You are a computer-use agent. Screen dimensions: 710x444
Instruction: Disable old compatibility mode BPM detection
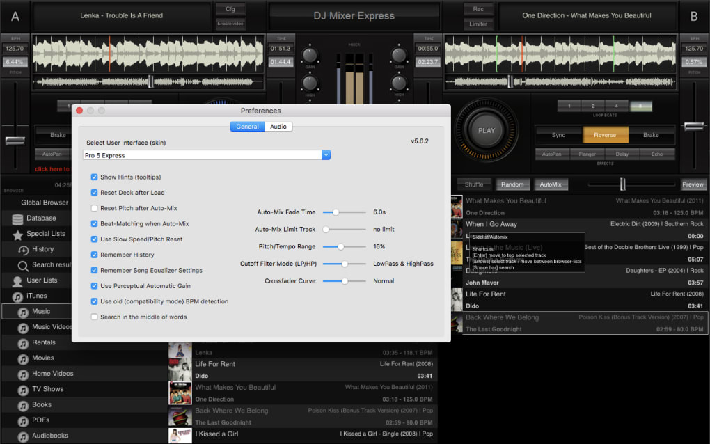point(94,301)
